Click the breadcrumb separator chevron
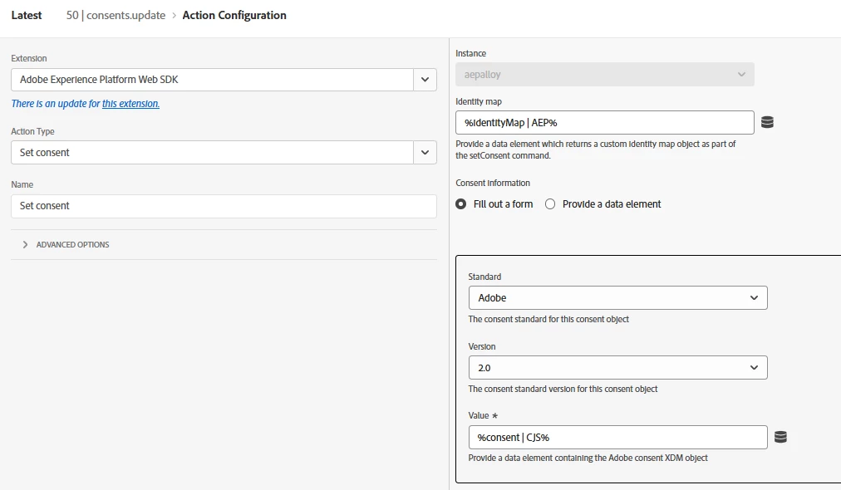This screenshot has height=490, width=841. (174, 16)
